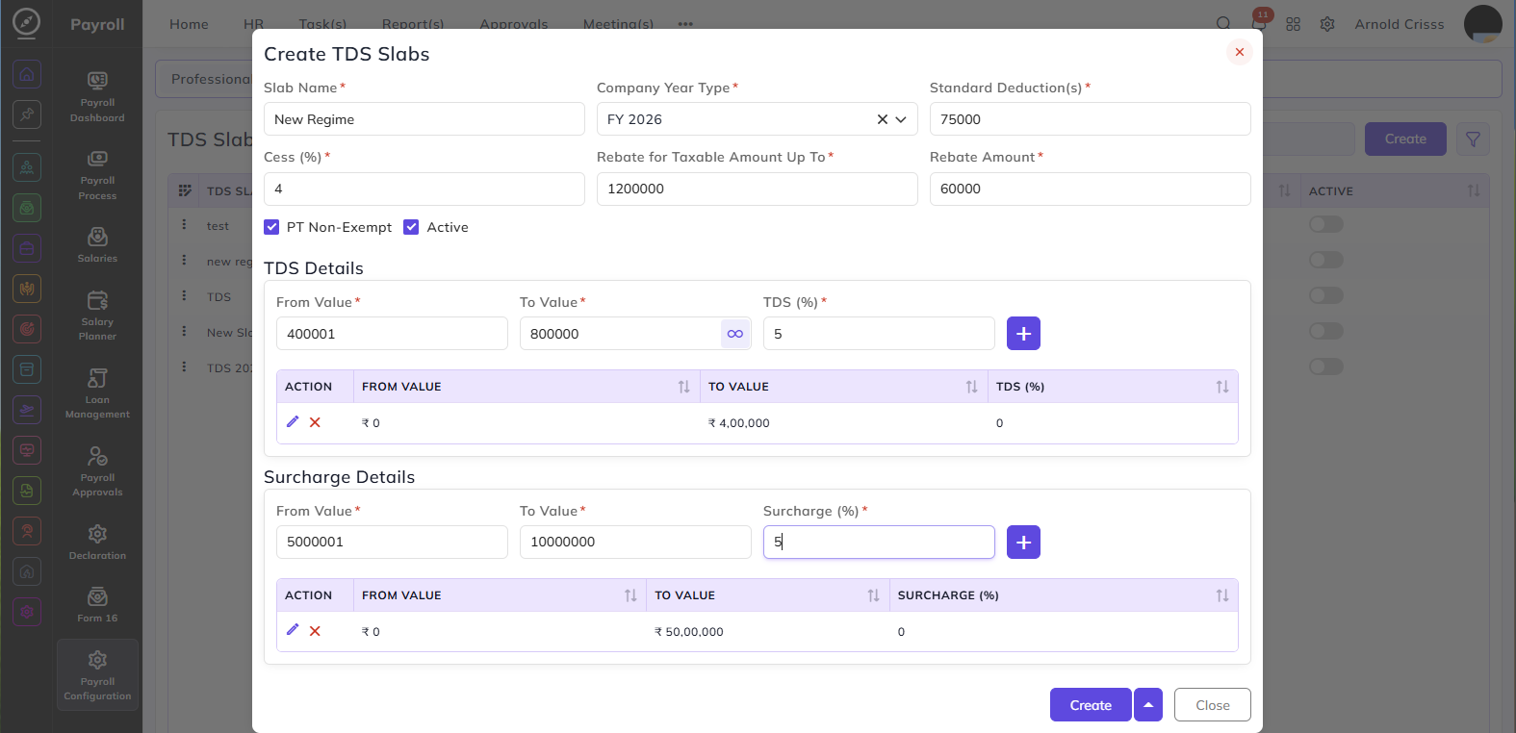
Task: Open Salary Planner in the sidebar
Action: tap(97, 316)
